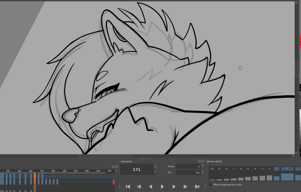Close the Animación docker panel
Screen dimensions: 301x192
coord(202,161)
